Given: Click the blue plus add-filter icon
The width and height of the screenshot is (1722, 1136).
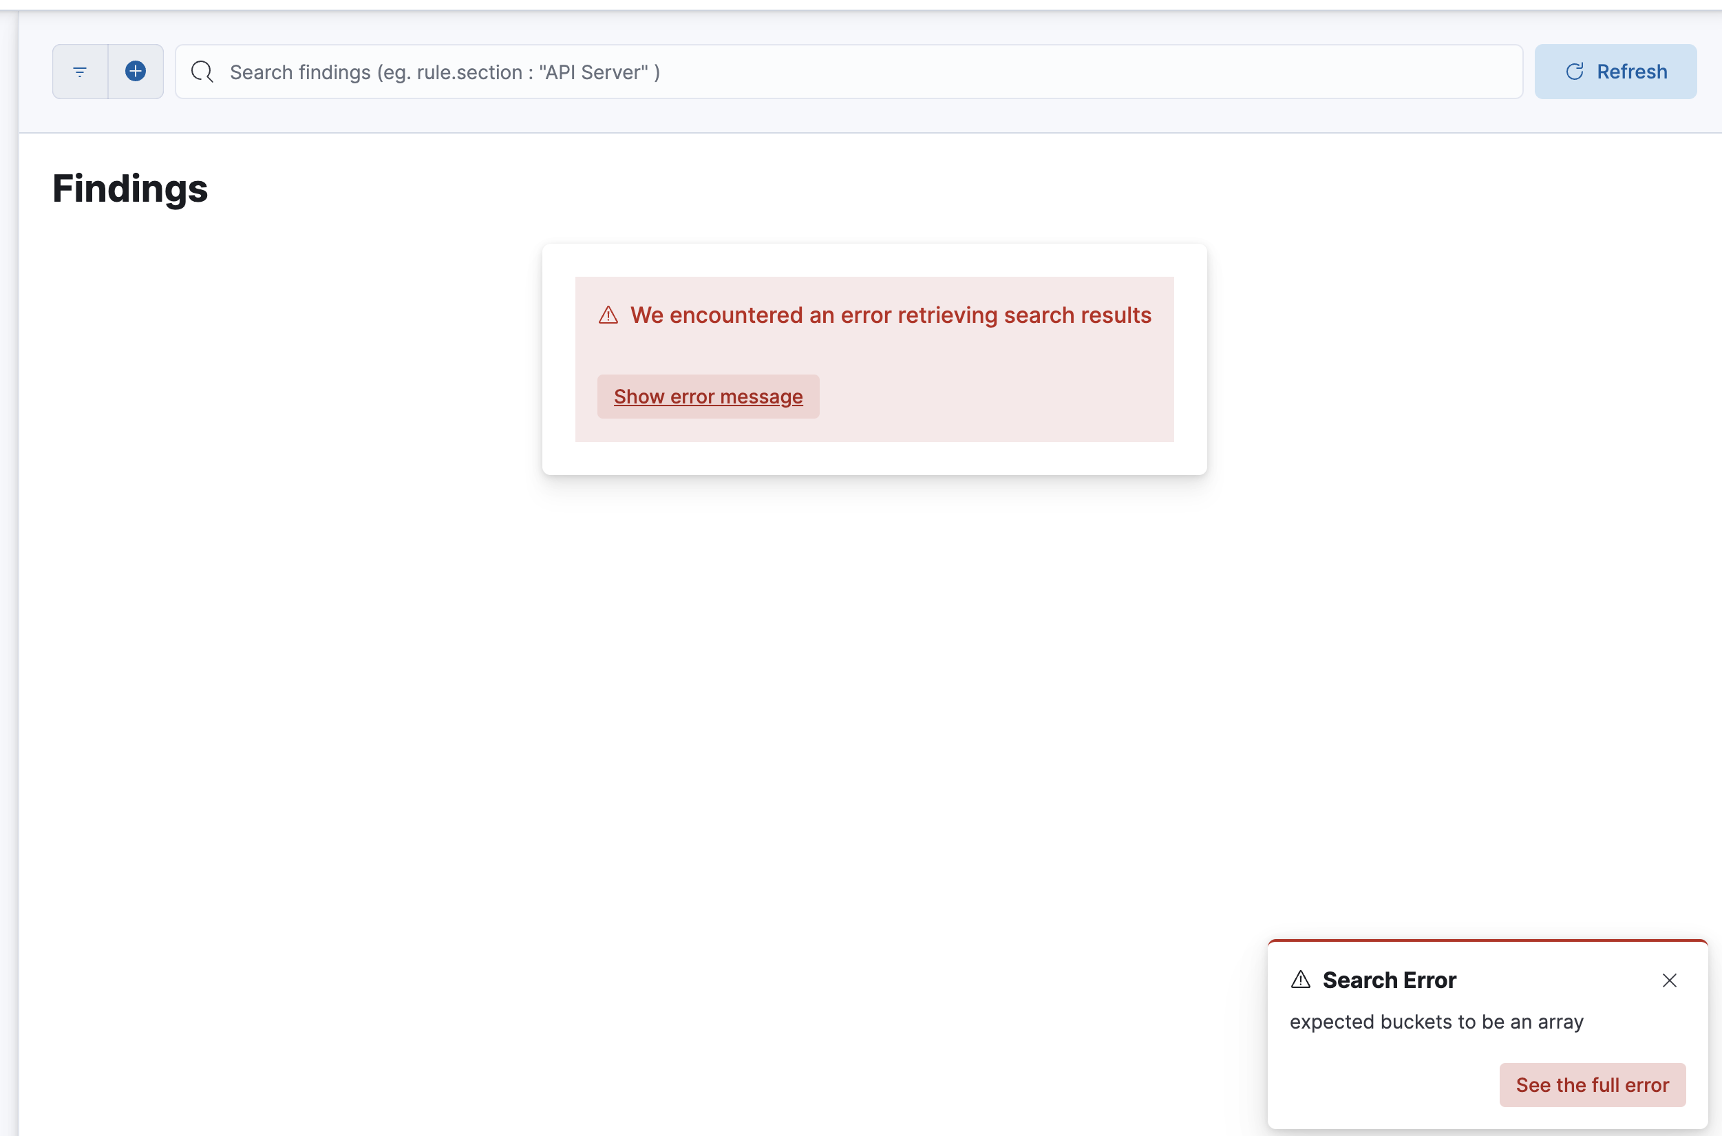Looking at the screenshot, I should coord(135,71).
